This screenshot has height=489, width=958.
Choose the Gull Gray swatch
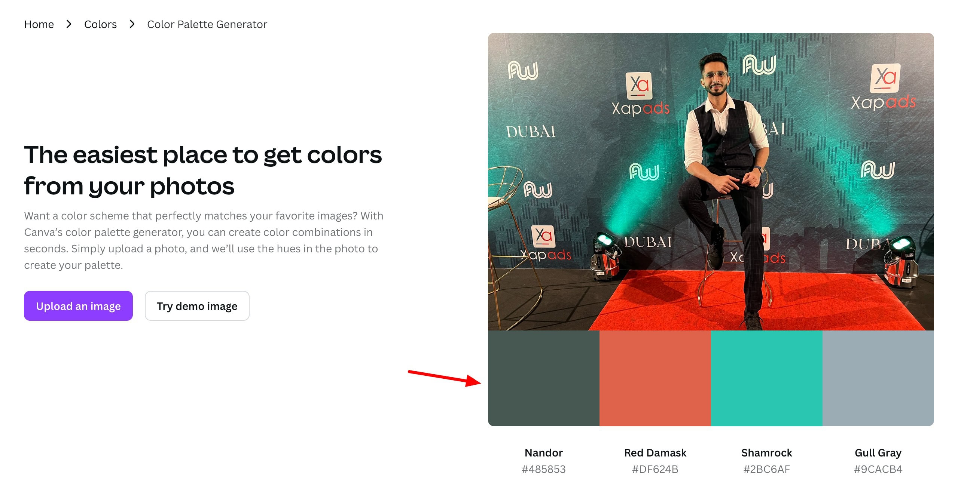coord(878,378)
